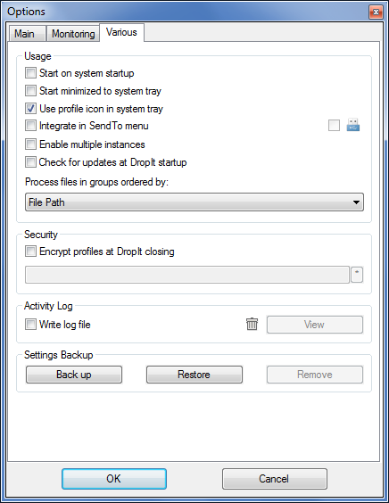Click the Back up button
This screenshot has height=503, width=389.
coord(74,375)
